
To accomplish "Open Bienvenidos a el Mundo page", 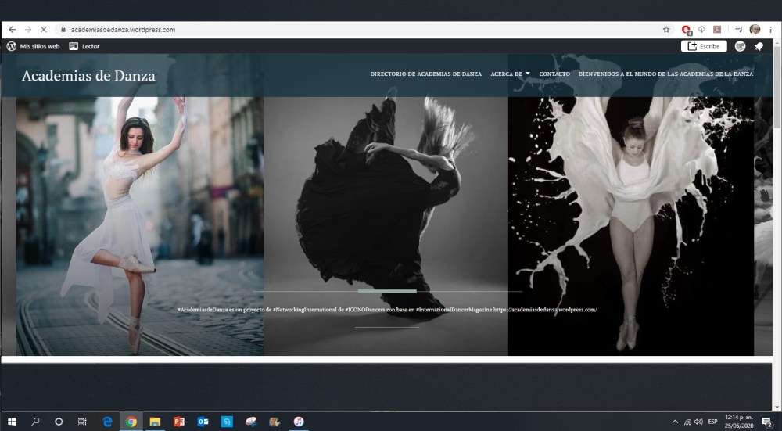I will [x=665, y=74].
